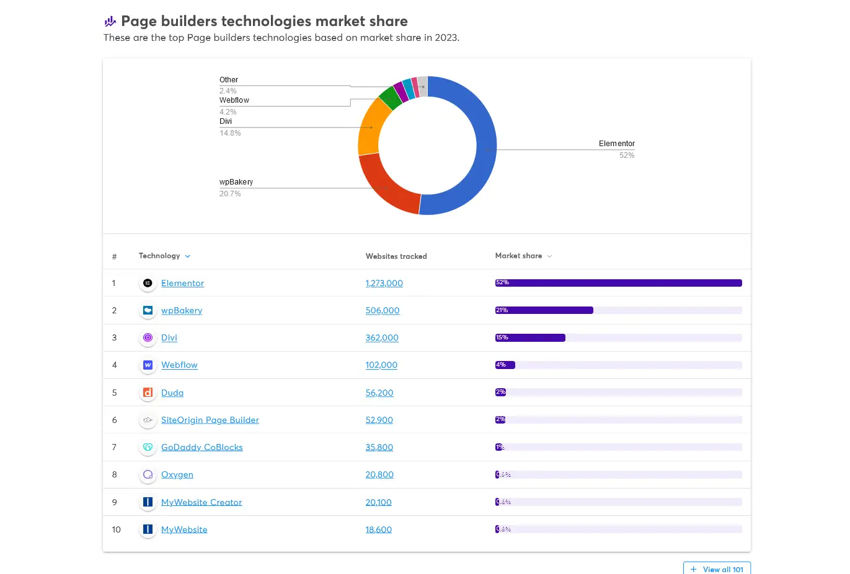Click the wpBakery logo icon

click(148, 310)
